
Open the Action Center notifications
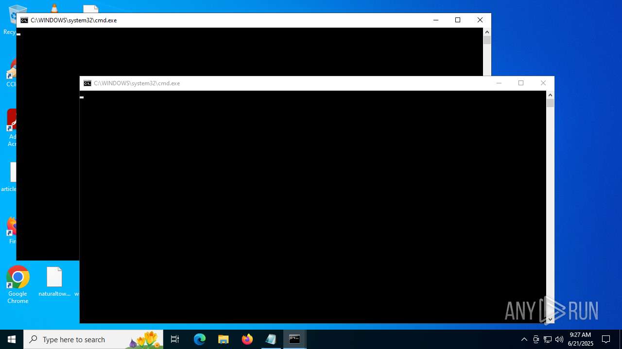click(606, 339)
